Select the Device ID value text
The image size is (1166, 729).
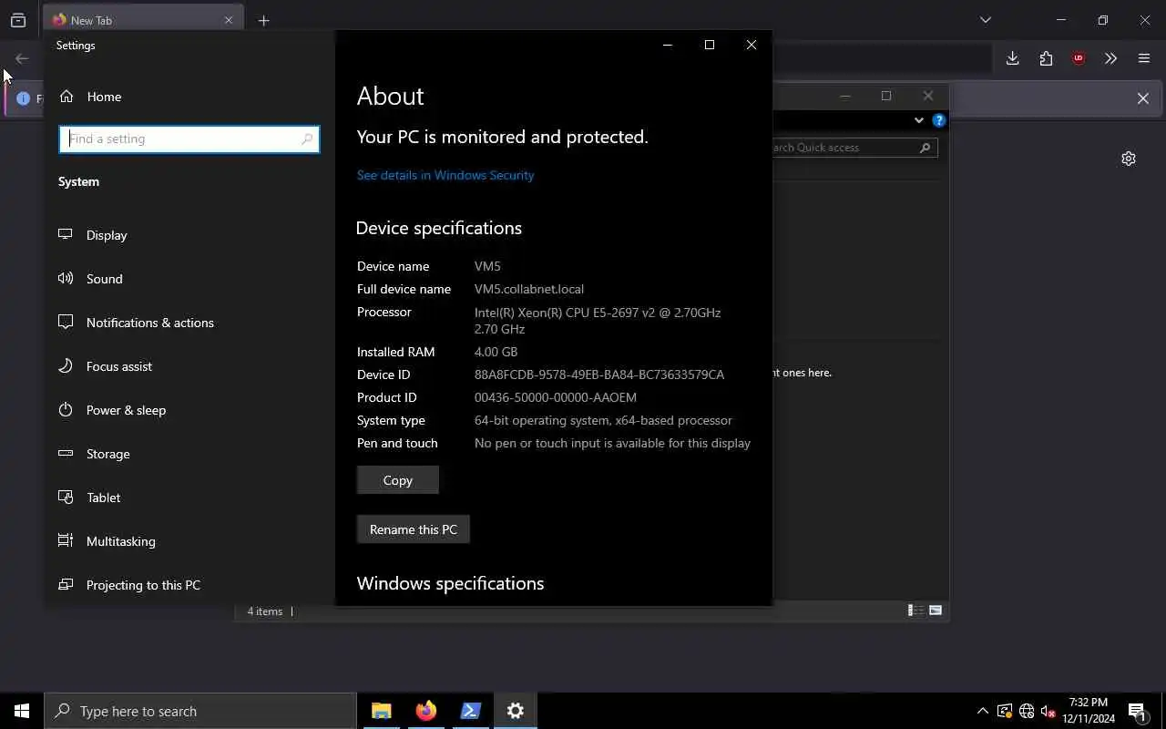coord(599,375)
